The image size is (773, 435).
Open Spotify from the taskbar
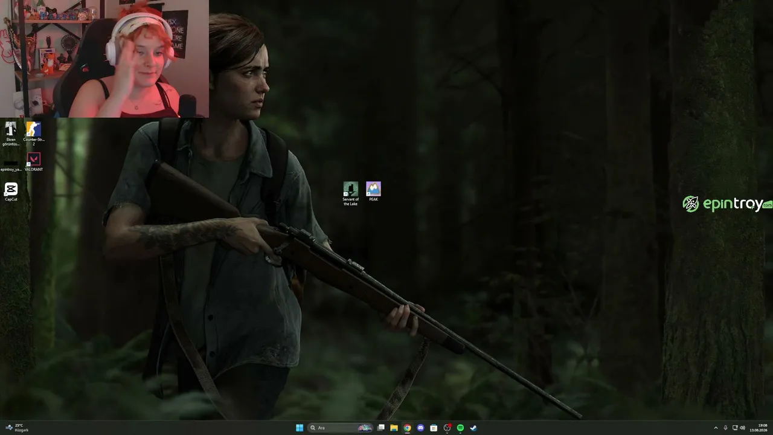[460, 428]
